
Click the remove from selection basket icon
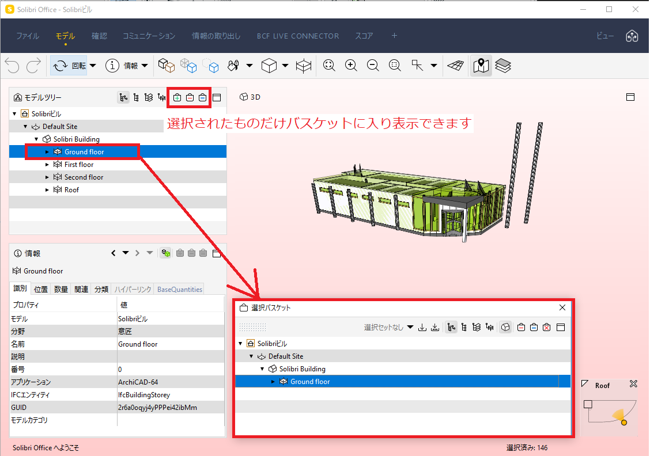pyautogui.click(x=190, y=98)
